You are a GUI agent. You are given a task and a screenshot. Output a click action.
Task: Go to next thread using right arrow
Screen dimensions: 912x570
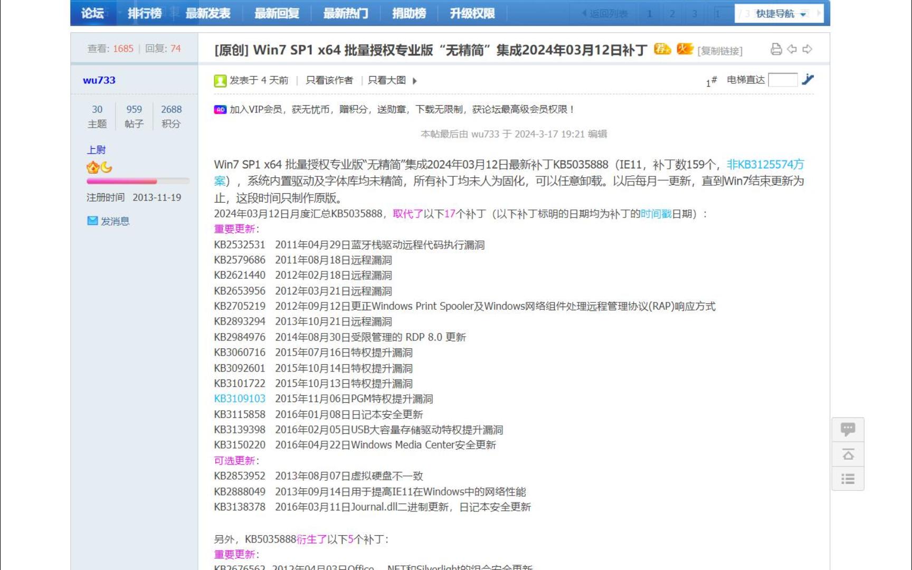click(807, 49)
